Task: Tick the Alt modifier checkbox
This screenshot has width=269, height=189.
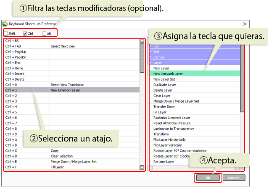Action: [44, 34]
